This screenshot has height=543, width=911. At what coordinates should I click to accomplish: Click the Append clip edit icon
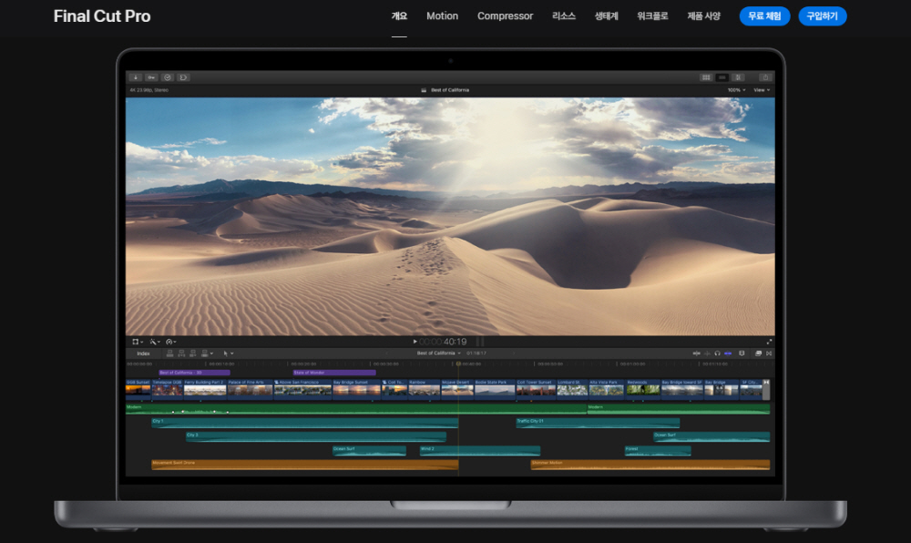tap(193, 353)
